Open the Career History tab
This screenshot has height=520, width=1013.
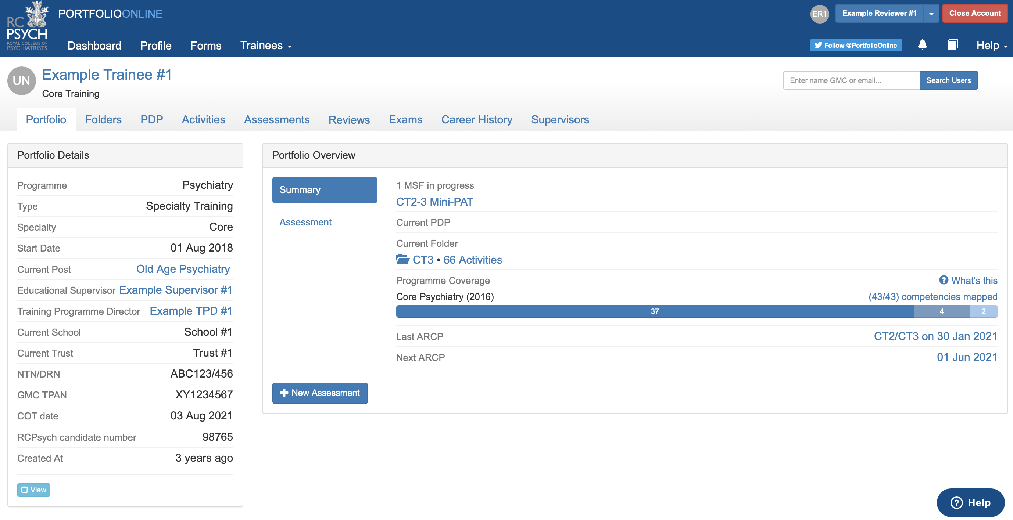[x=477, y=119]
